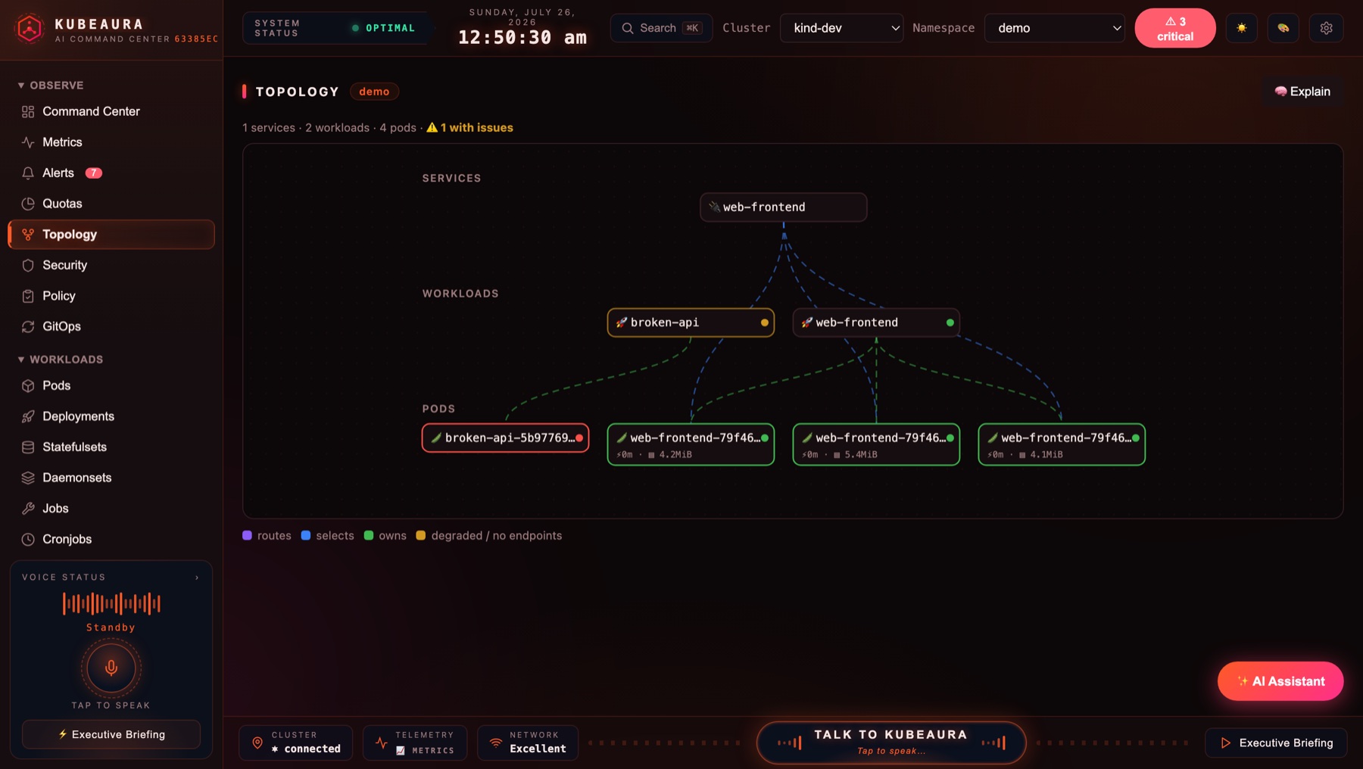Click the demo namespace tag
Viewport: 1363px width, 769px height.
(374, 92)
